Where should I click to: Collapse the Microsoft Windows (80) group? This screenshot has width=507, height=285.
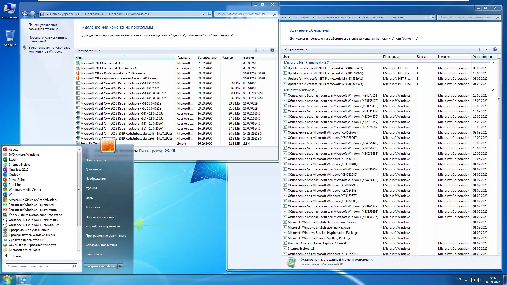[493, 90]
